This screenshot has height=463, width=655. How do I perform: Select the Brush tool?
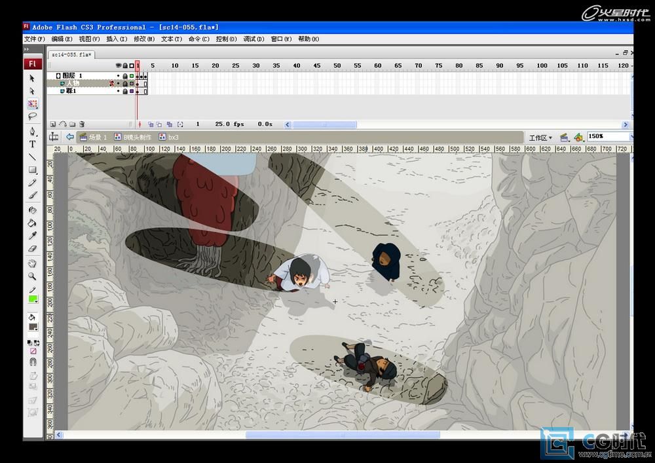[x=32, y=195]
